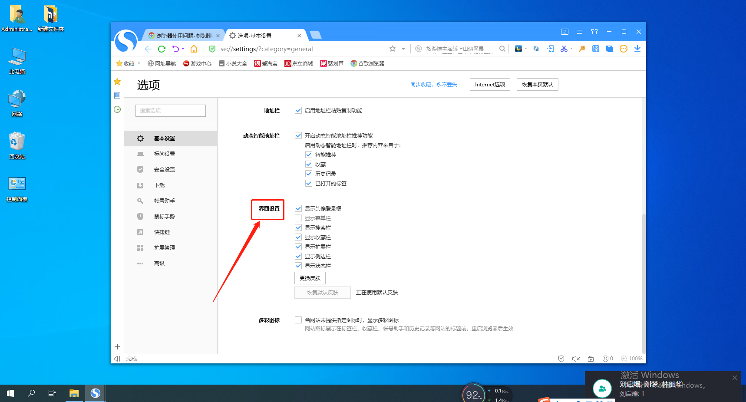Open the dropdown beside the bookmark star
Screen dimensions: 746x402
pos(403,49)
